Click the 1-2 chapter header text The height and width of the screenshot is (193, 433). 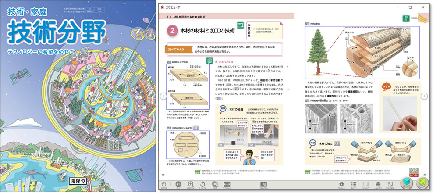pyautogui.click(x=186, y=17)
